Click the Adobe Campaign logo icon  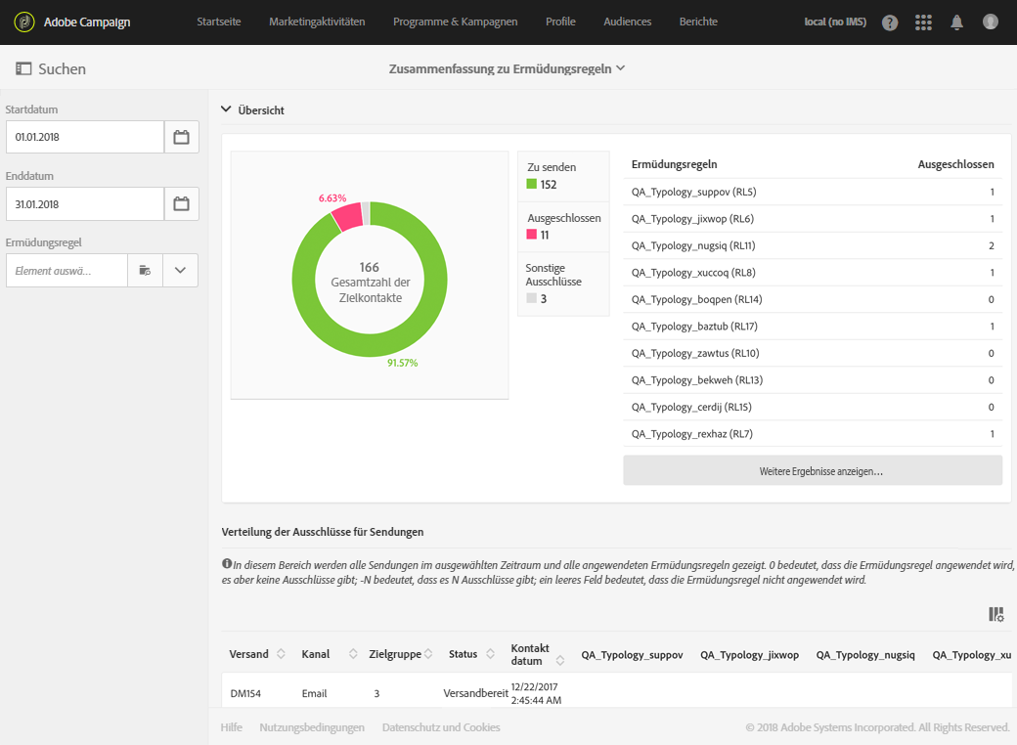click(x=24, y=22)
